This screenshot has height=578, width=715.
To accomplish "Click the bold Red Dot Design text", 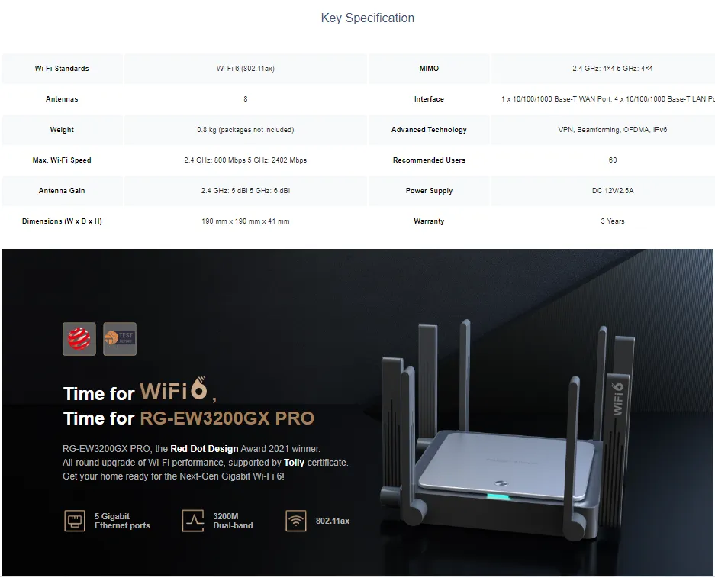I will 205,449.
